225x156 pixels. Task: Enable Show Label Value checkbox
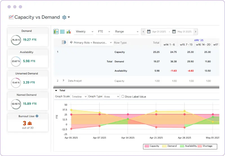coord(123,96)
